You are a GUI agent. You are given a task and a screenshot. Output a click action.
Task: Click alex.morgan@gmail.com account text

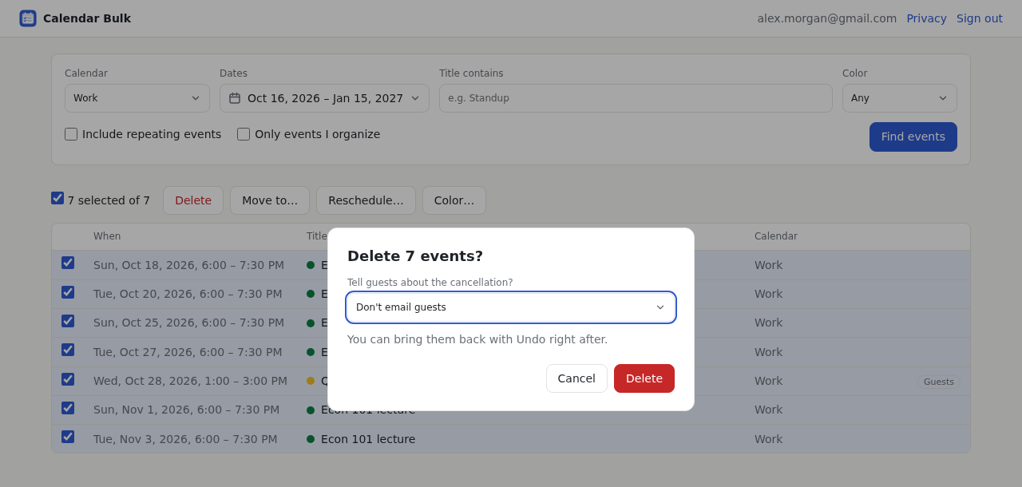pos(827,18)
